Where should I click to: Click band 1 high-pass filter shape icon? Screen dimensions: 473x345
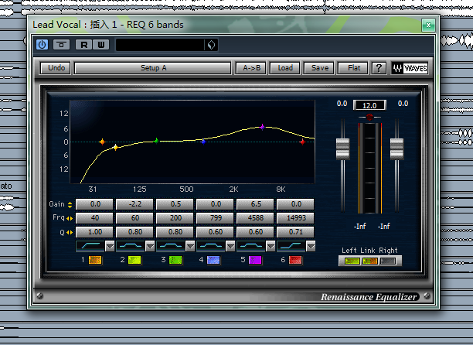(90, 246)
